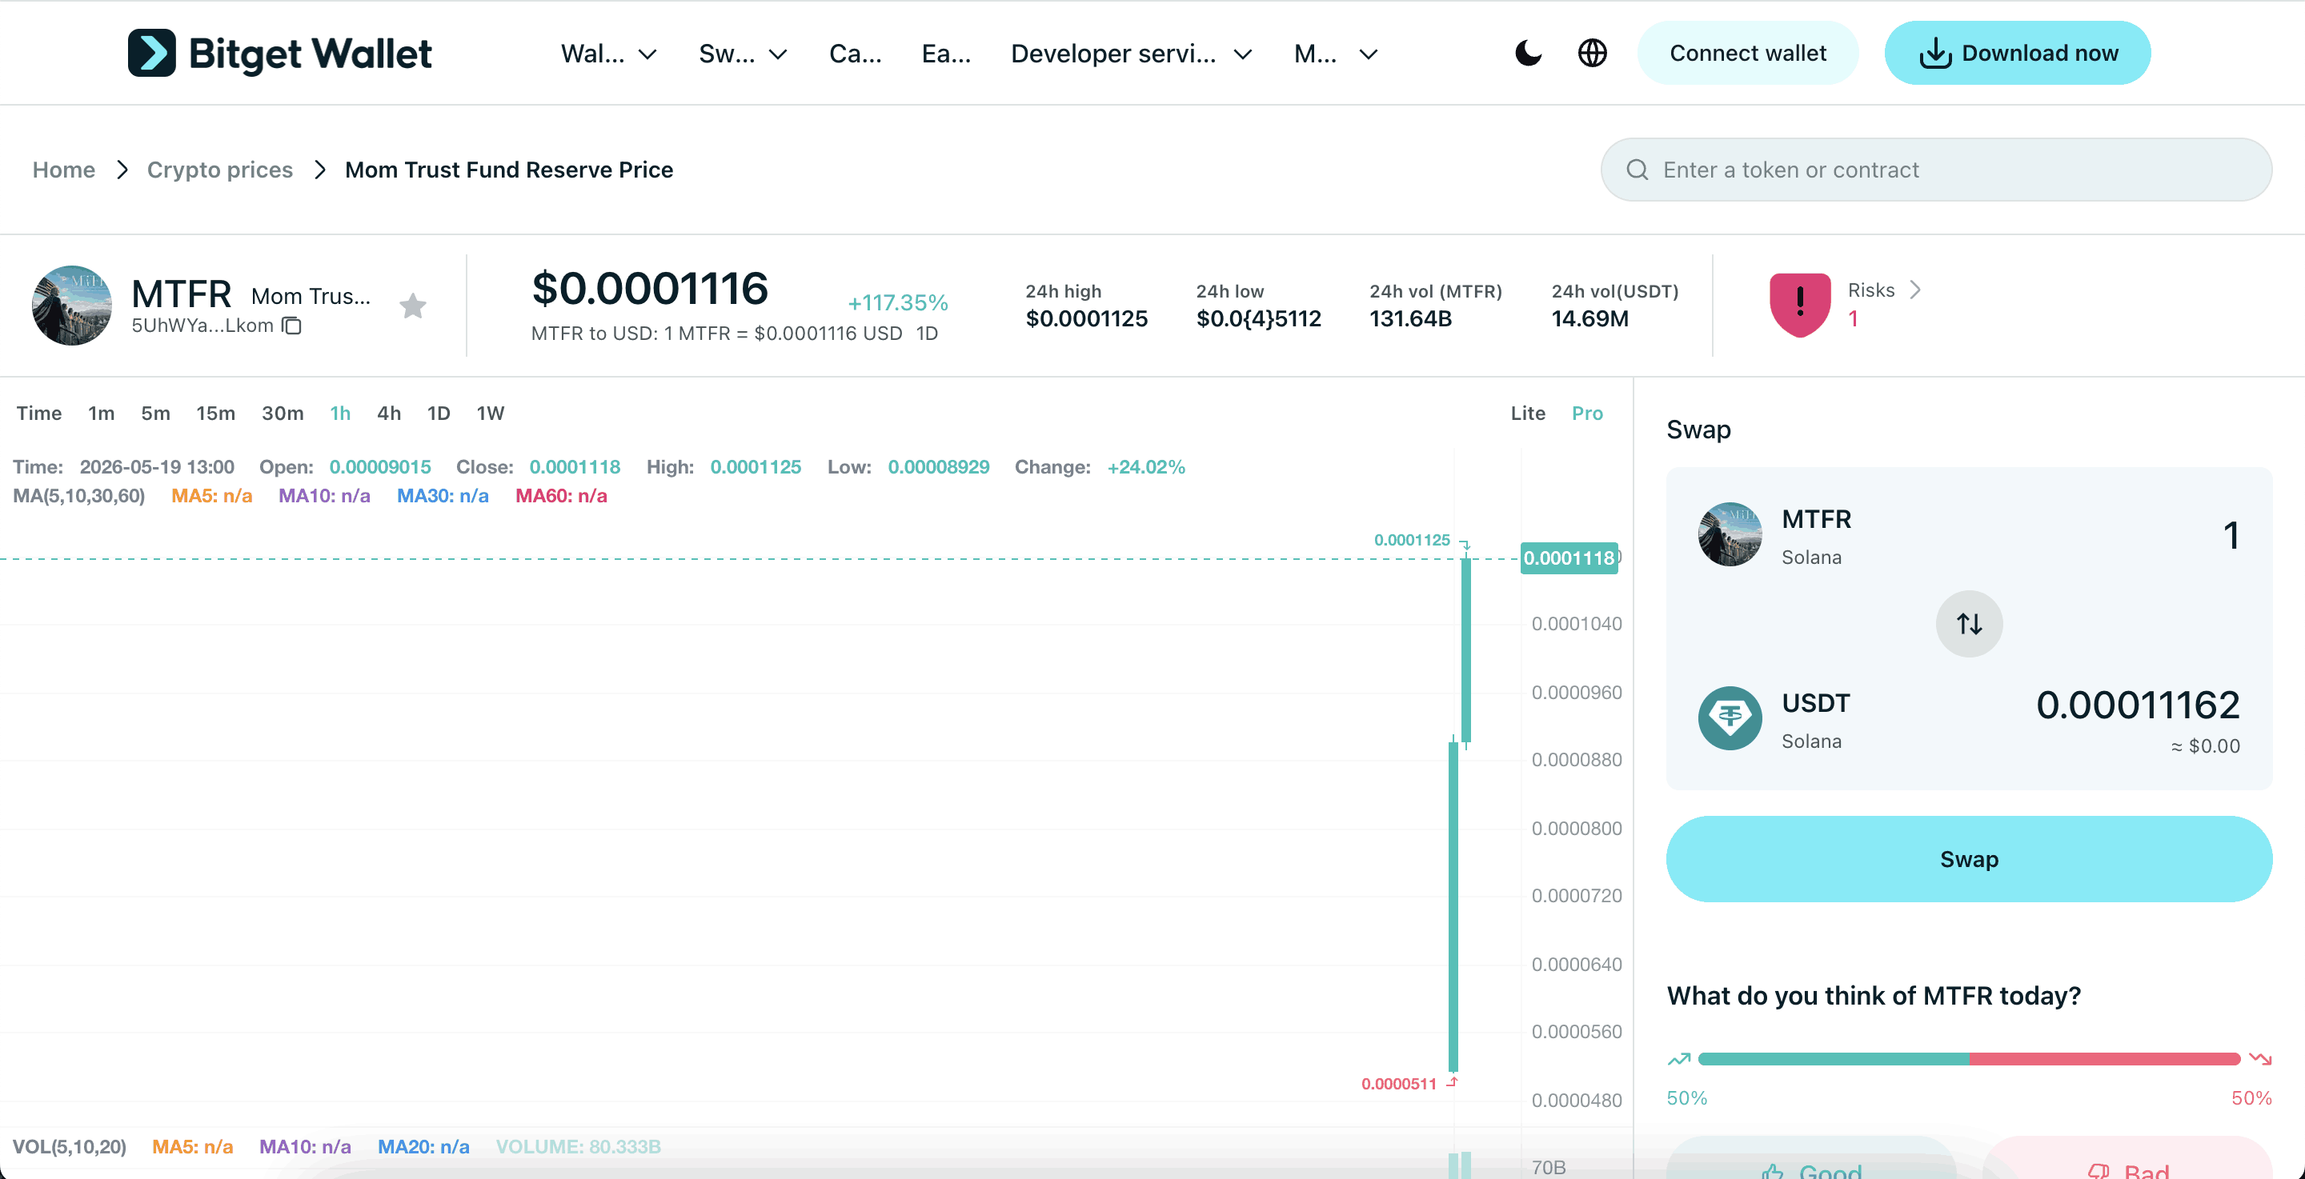Select the 1h chart interval
Screen dimensions: 2305x1179
point(340,414)
